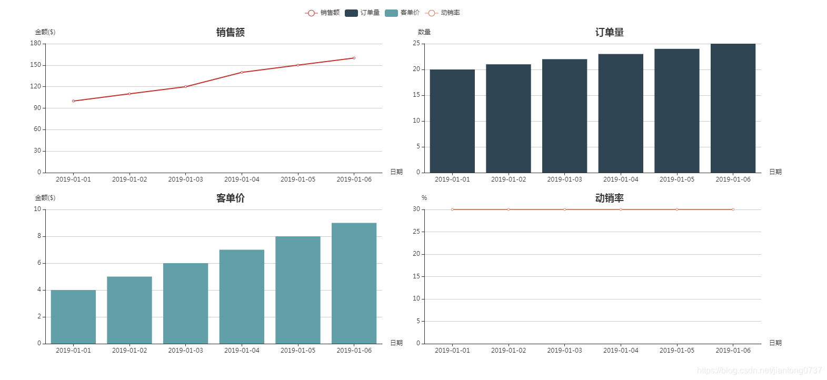Select the 客单价 bar for 2019-01-02
The height and width of the screenshot is (380, 827).
[129, 310]
